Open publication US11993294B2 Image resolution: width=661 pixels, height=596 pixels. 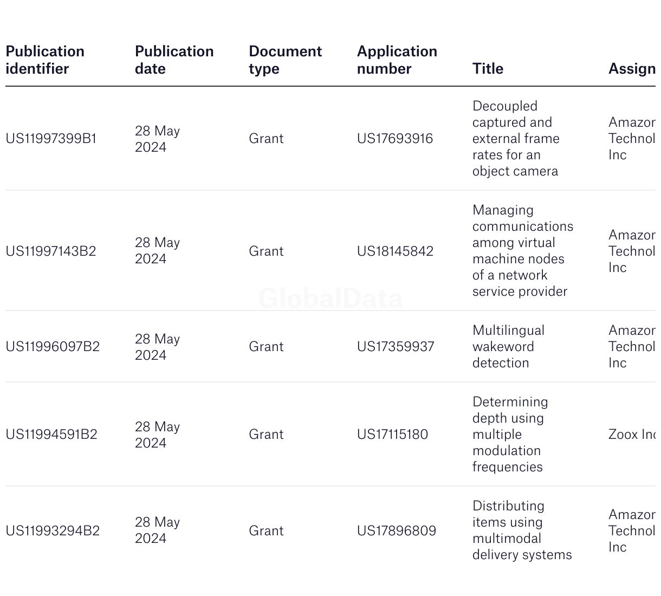[x=53, y=531]
